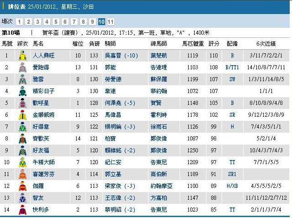The image size is (292, 218).
Task: Click jockey name 柏寶
Action: (110, 139)
